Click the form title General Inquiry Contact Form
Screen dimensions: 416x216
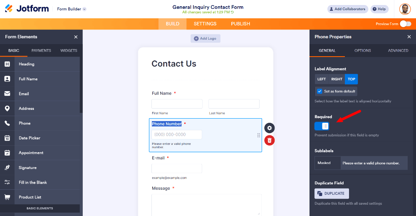[208, 7]
